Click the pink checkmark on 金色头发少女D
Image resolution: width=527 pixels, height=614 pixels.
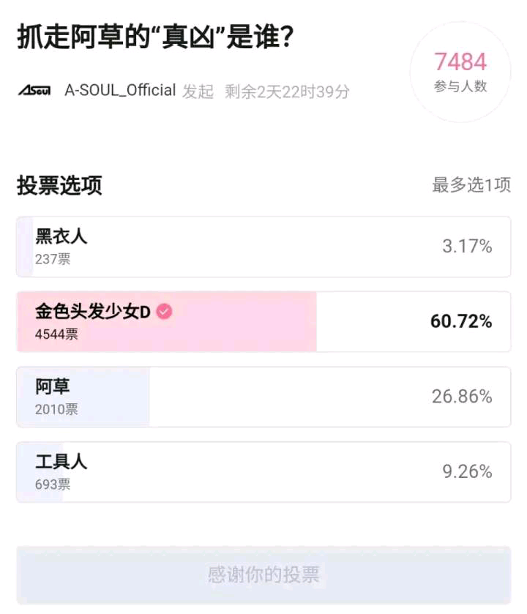point(165,312)
